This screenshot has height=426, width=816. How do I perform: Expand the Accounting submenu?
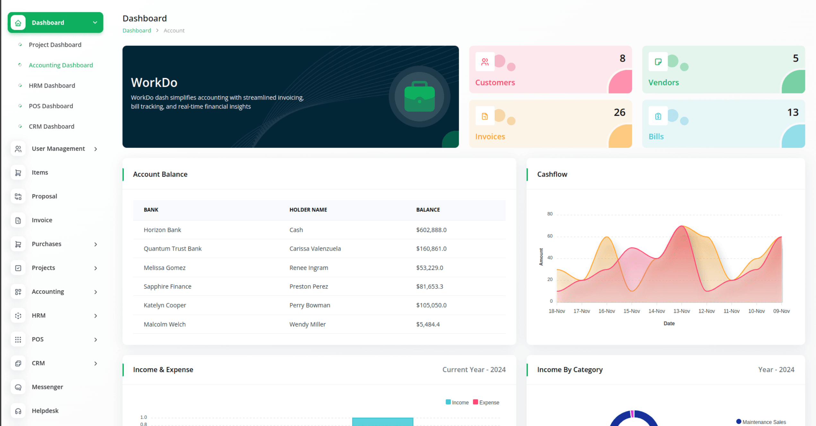(x=95, y=292)
